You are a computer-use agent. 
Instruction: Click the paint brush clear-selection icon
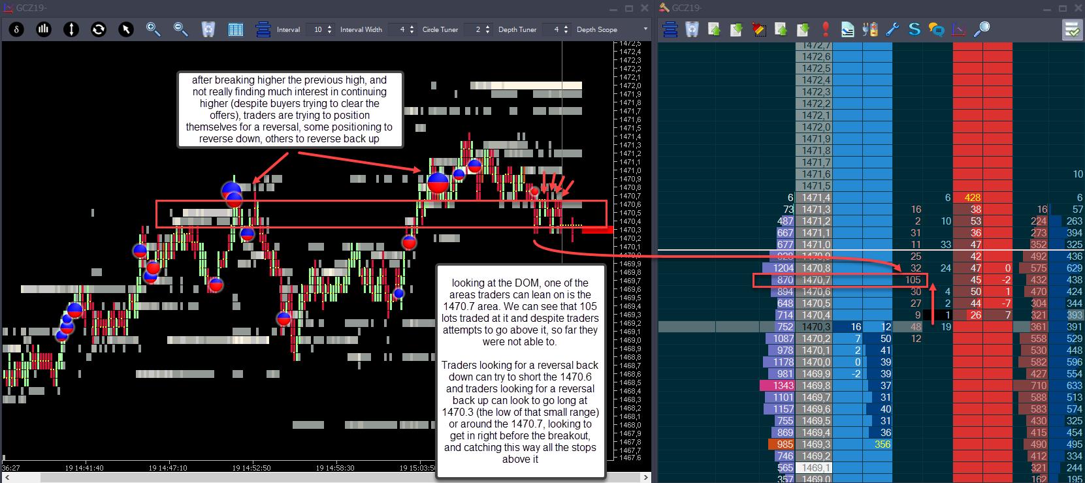point(759,29)
